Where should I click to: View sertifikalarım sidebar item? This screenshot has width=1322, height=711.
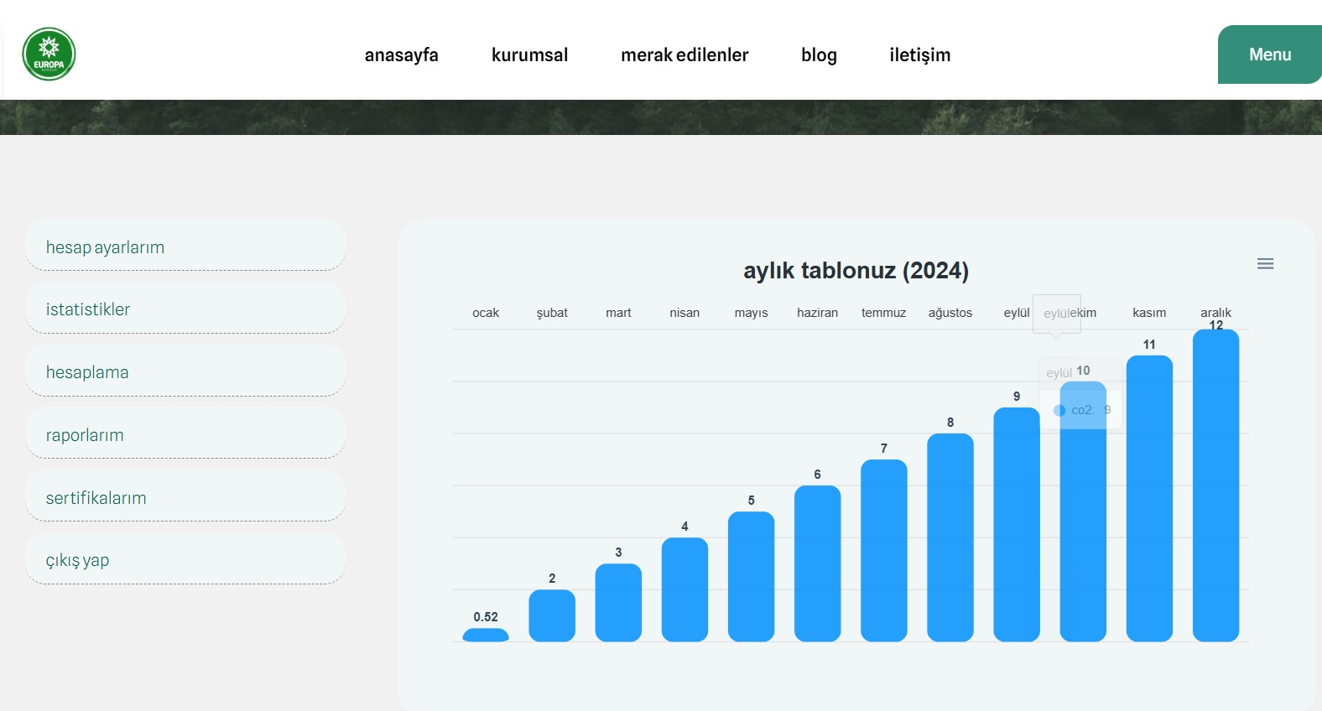185,498
